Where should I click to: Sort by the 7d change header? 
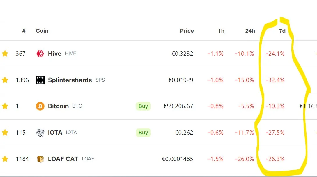[282, 31]
